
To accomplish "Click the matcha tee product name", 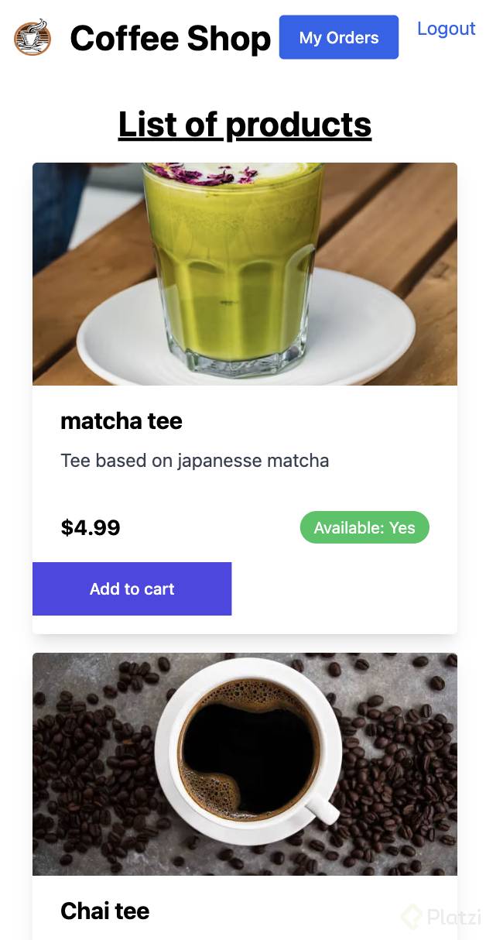I will click(122, 421).
